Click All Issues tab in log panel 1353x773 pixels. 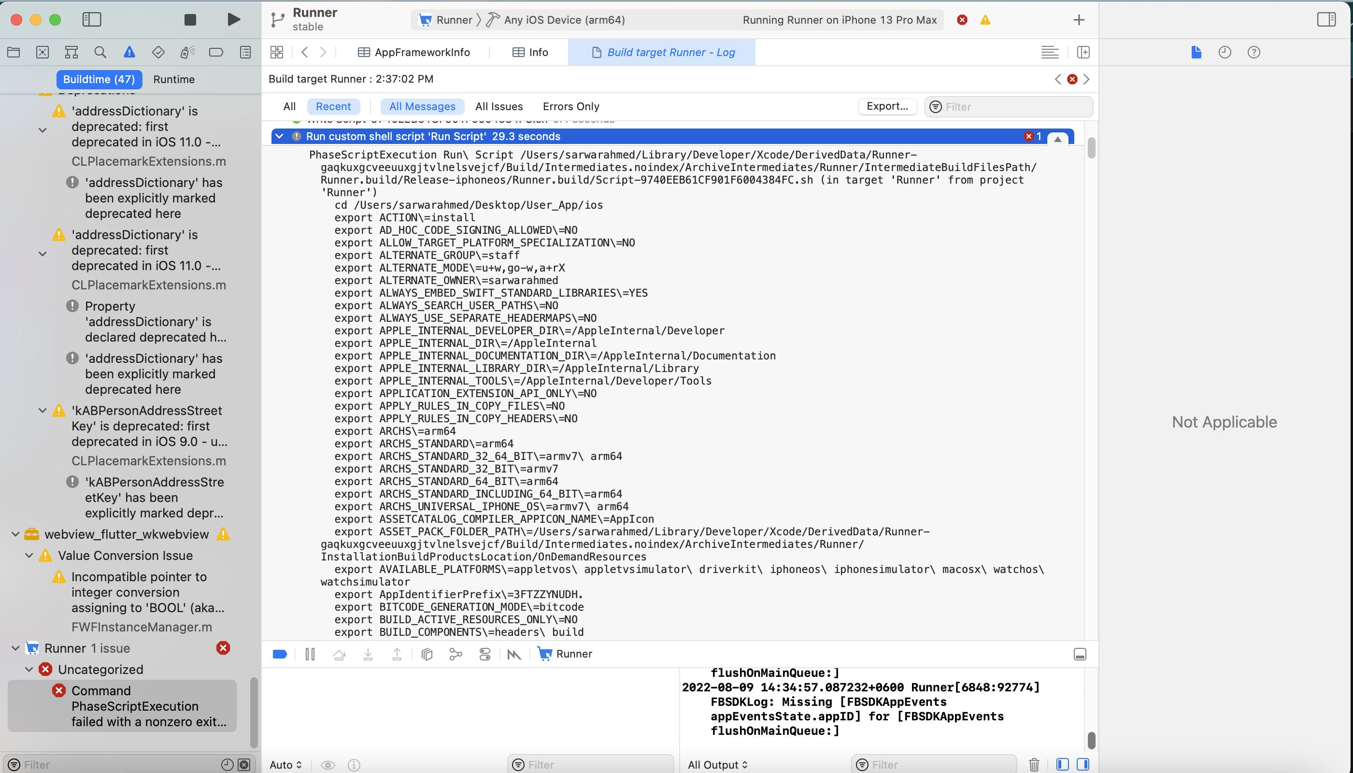(x=498, y=105)
